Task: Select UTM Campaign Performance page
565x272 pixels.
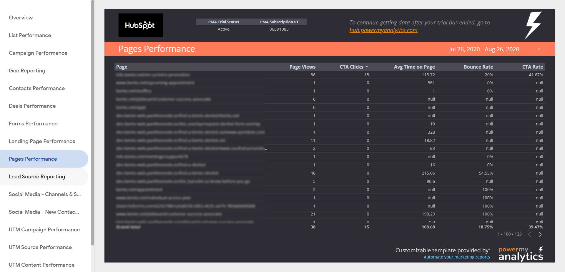Action: [44, 230]
